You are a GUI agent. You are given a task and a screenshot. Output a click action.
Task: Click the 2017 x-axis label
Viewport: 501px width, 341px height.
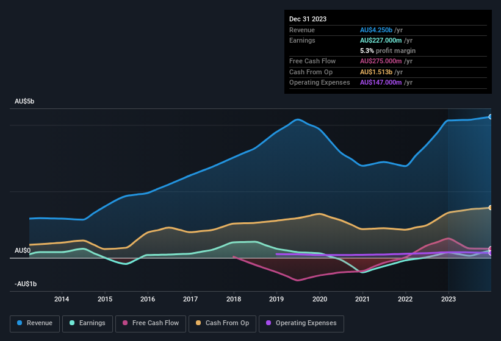(x=190, y=299)
